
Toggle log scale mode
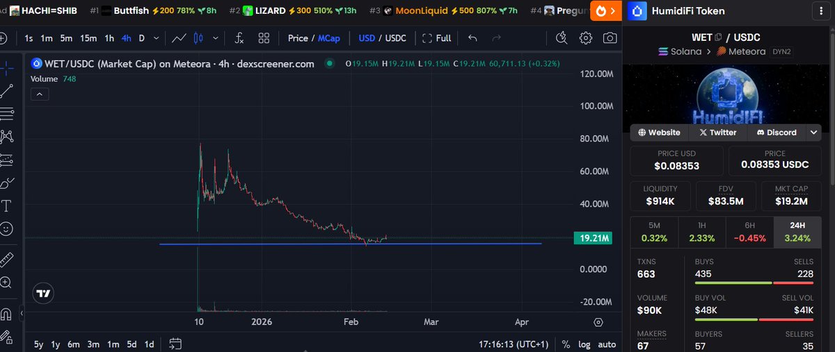pos(584,344)
